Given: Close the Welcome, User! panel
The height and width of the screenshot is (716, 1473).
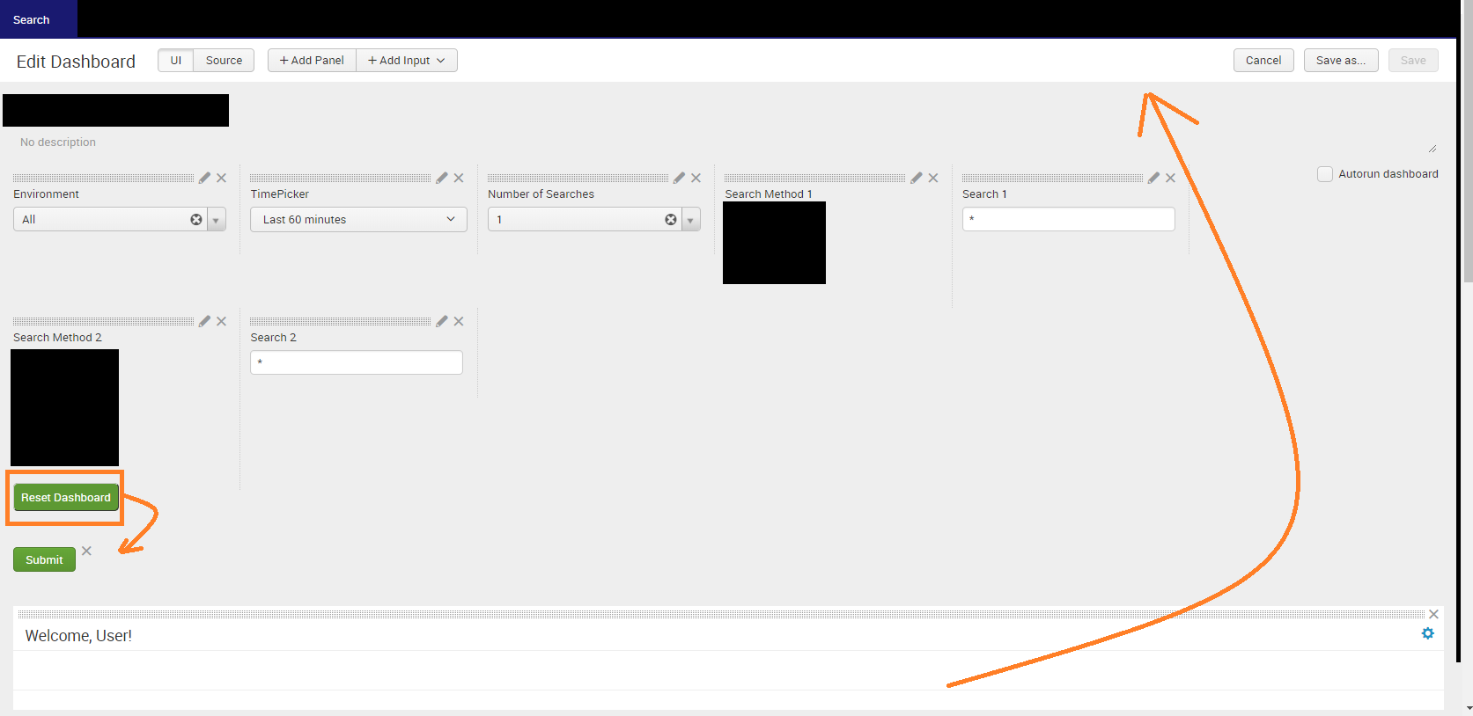Looking at the screenshot, I should click(1433, 614).
